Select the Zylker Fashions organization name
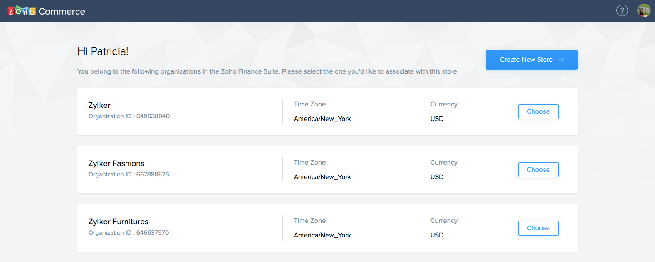This screenshot has height=262, width=655. [116, 163]
